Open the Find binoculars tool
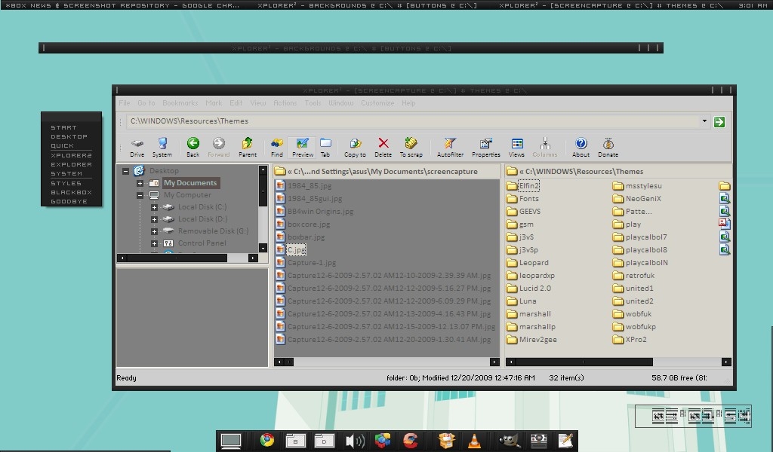 point(277,147)
